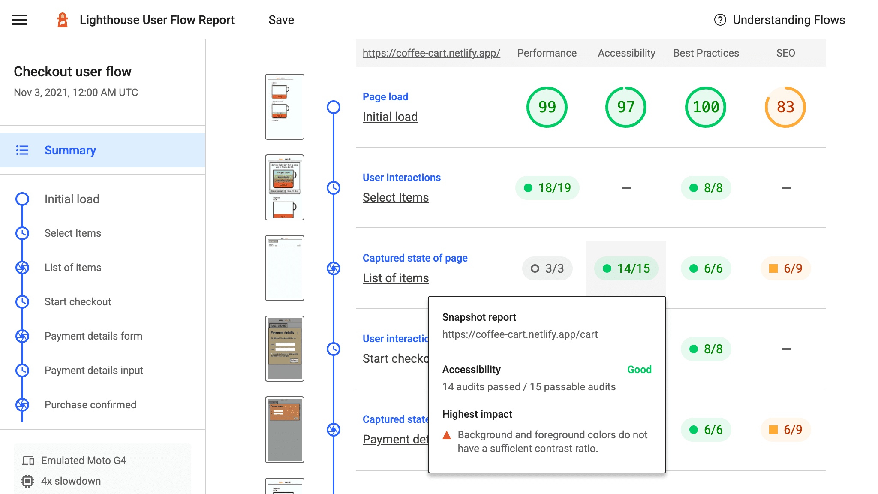Click the Summary list icon in sidebar
Image resolution: width=878 pixels, height=494 pixels.
[x=22, y=150]
